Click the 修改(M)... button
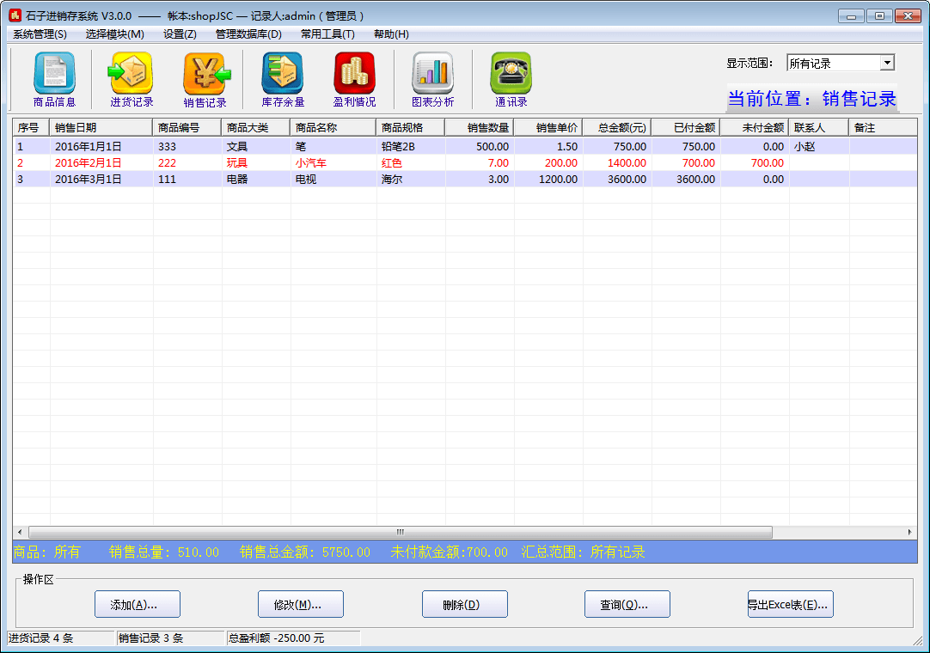The height and width of the screenshot is (653, 930). [x=301, y=604]
